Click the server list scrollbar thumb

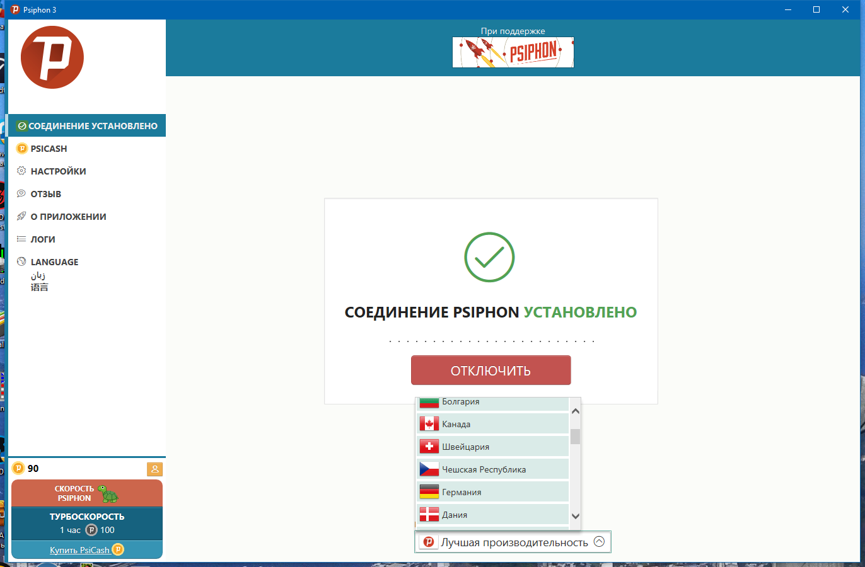point(575,437)
